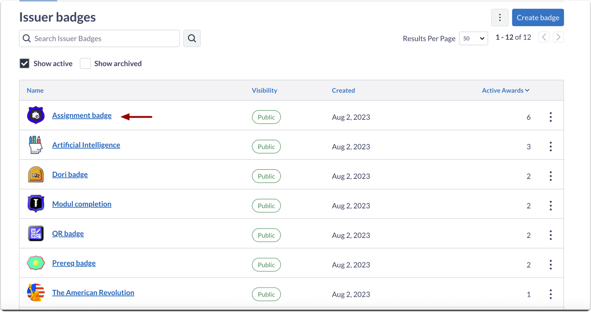Open options menu for Assignment badge row
591x312 pixels.
click(550, 117)
